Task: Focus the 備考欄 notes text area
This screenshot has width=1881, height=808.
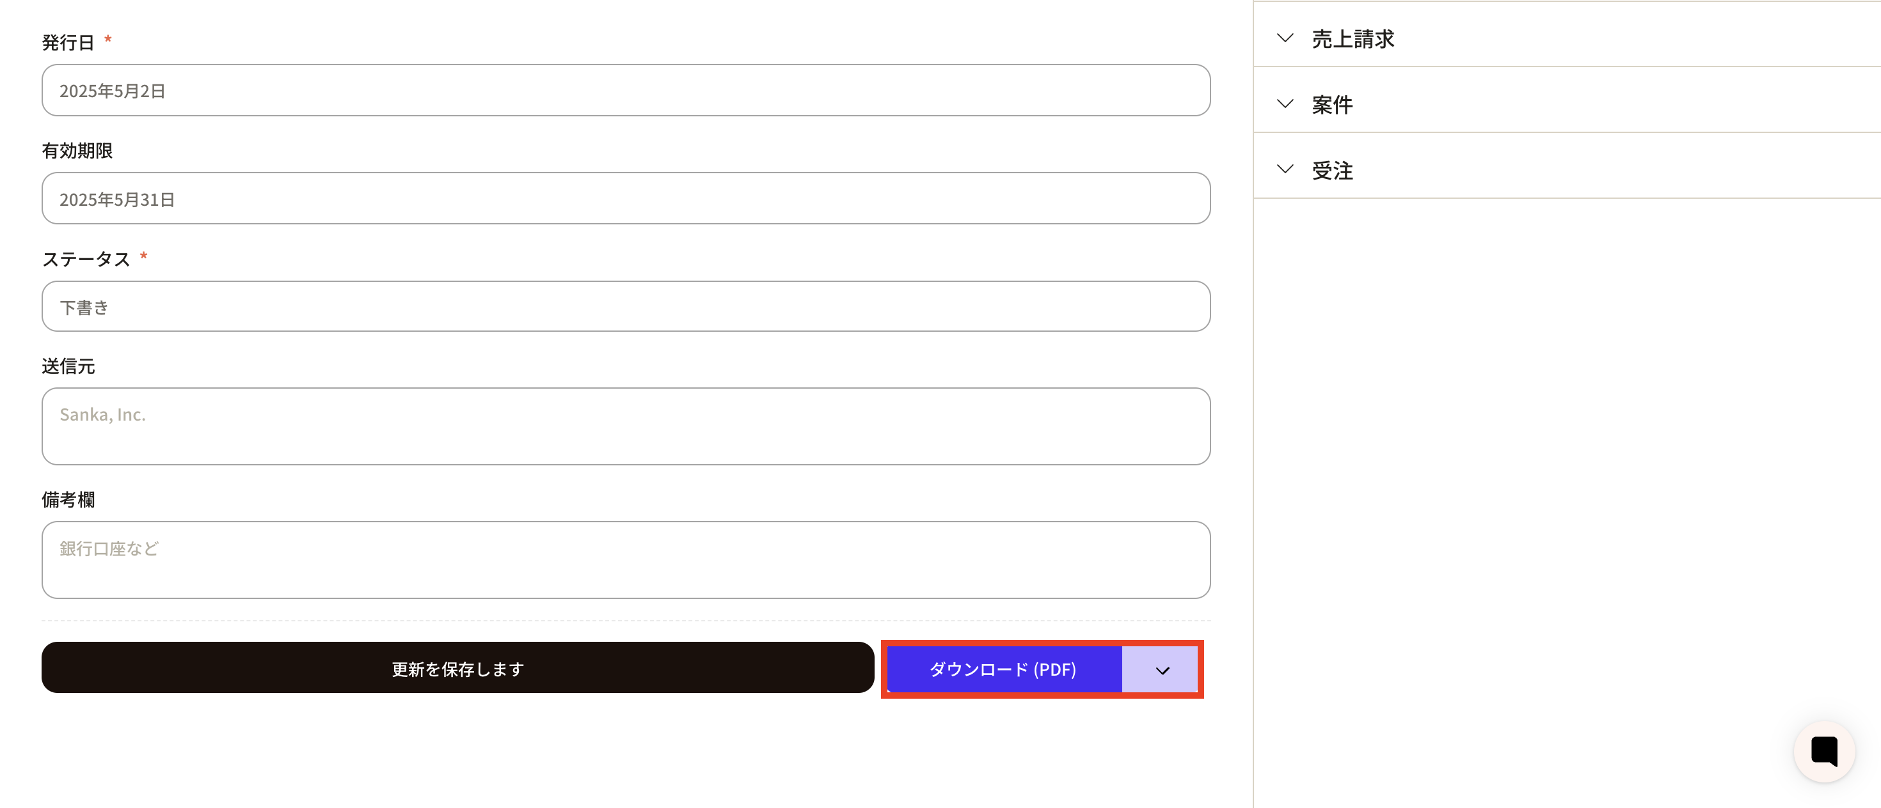Action: tap(625, 559)
